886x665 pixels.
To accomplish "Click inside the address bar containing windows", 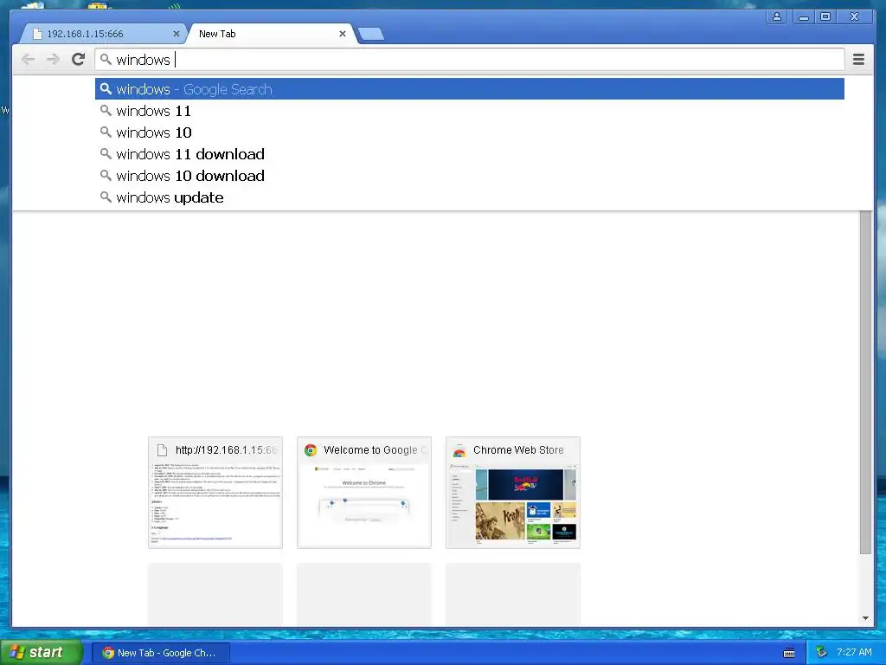I will click(x=470, y=60).
